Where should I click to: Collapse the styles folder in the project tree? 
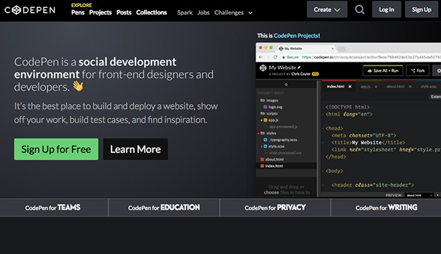[262, 133]
